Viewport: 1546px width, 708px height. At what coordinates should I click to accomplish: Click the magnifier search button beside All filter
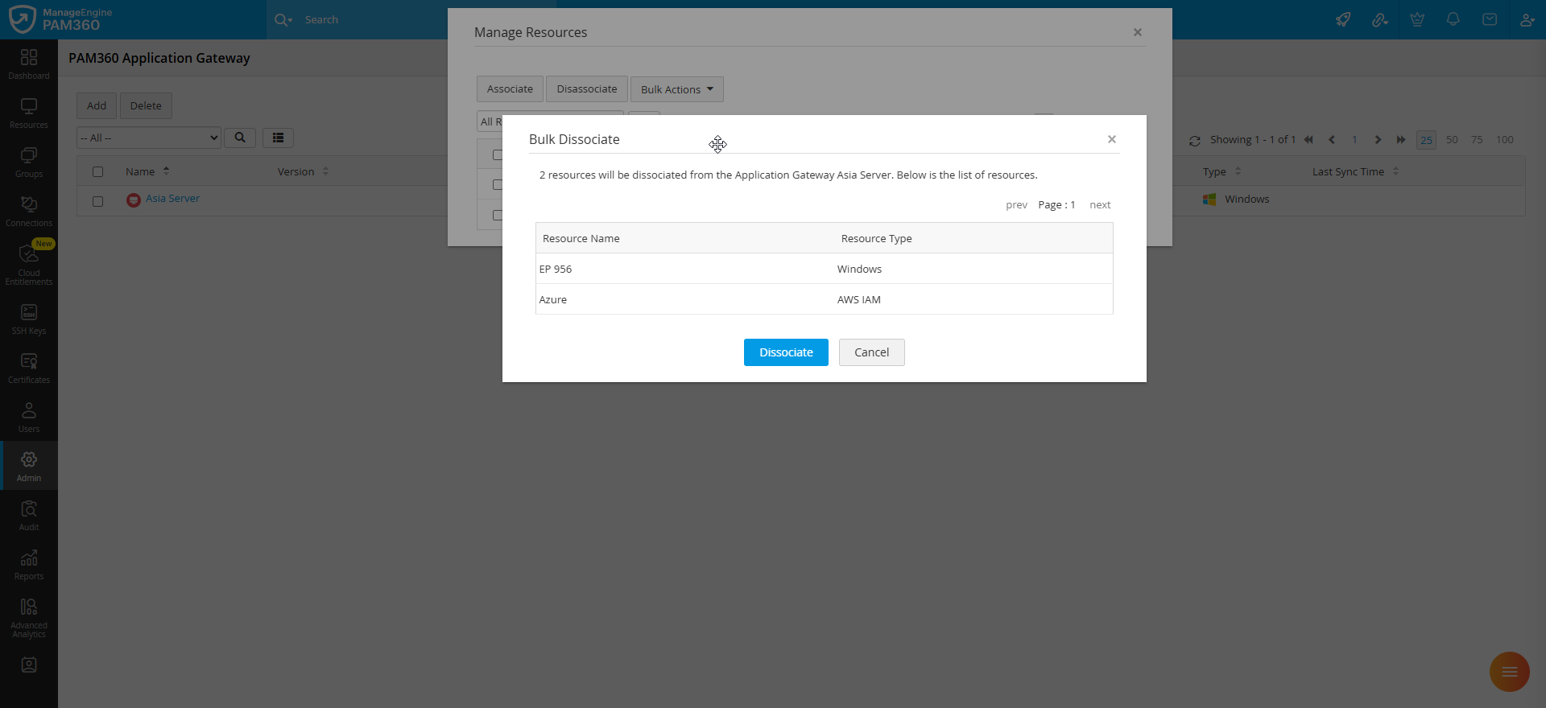tap(240, 138)
